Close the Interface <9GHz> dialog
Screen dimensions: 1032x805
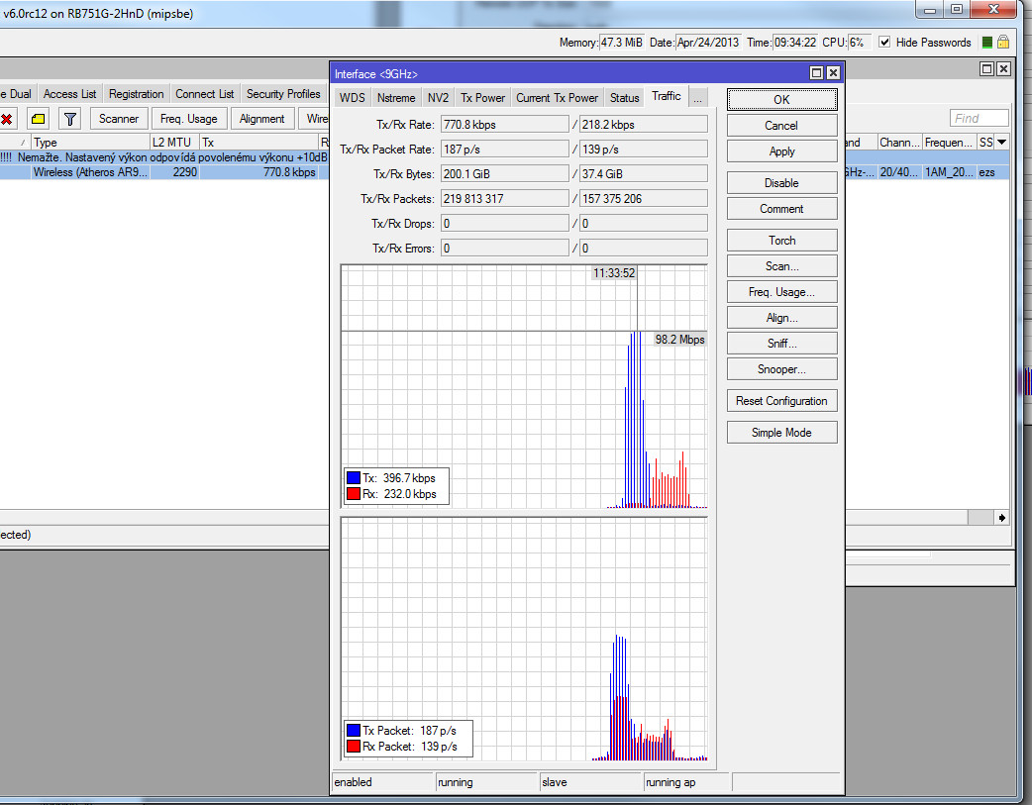click(833, 73)
